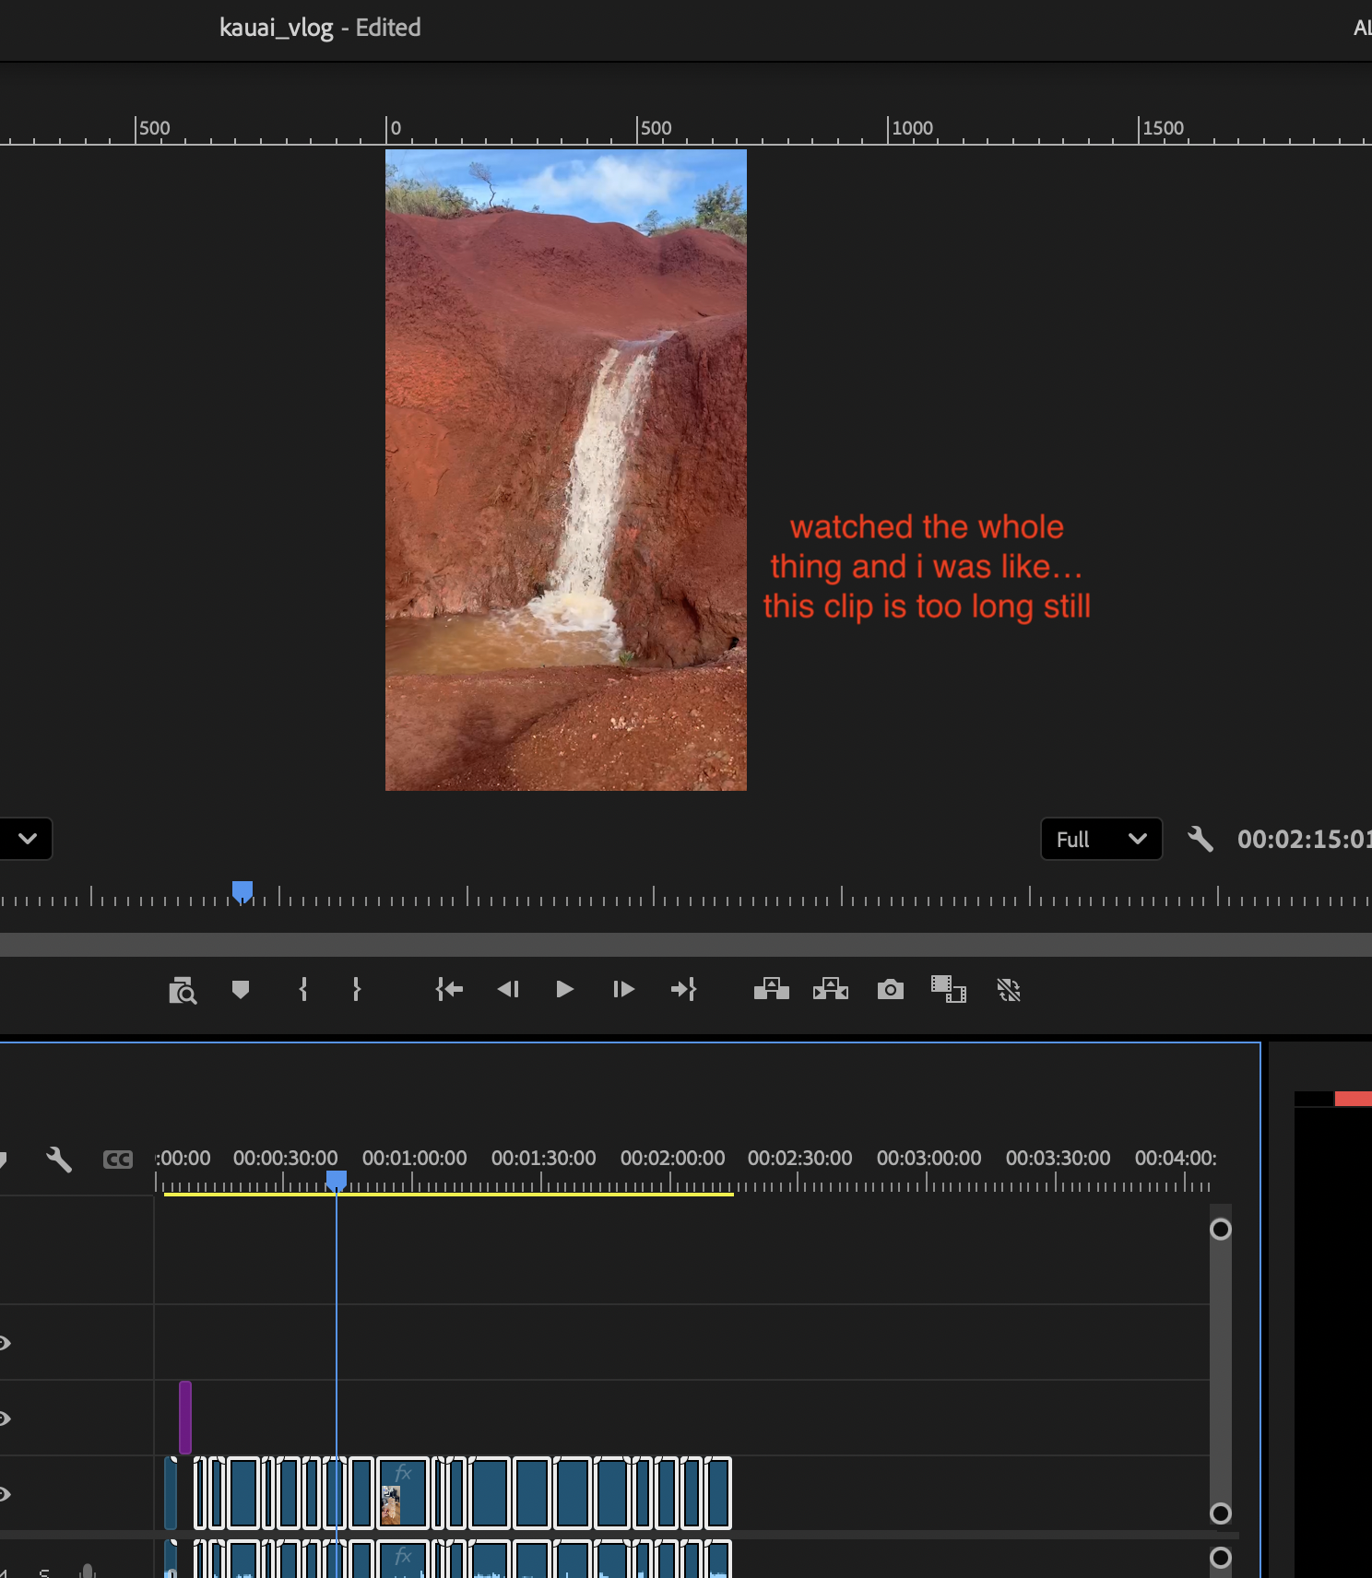This screenshot has width=1372, height=1578.
Task: Solo the audio track with S button
Action: 44,1572
